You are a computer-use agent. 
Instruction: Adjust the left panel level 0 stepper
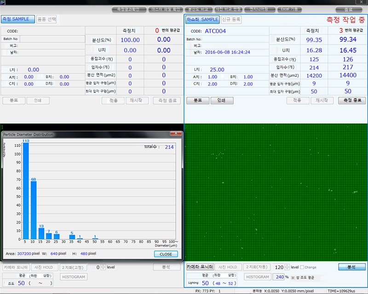(103, 267)
